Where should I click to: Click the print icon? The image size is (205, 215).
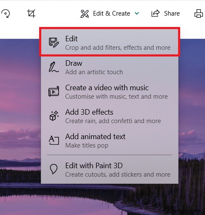click(199, 13)
